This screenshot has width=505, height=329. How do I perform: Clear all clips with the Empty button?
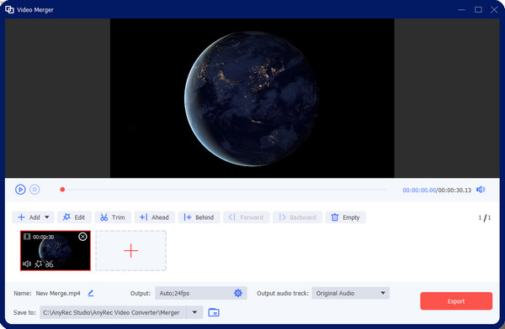[x=346, y=217]
